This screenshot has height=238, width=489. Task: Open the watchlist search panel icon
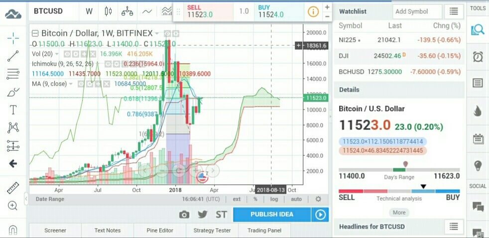[478, 30]
